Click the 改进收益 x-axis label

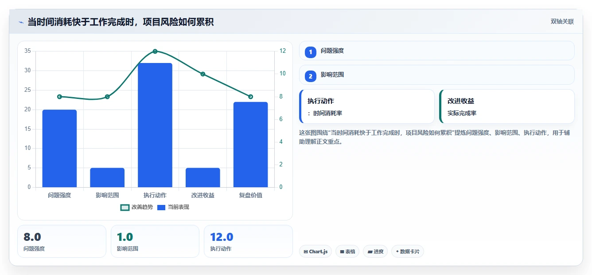203,195
